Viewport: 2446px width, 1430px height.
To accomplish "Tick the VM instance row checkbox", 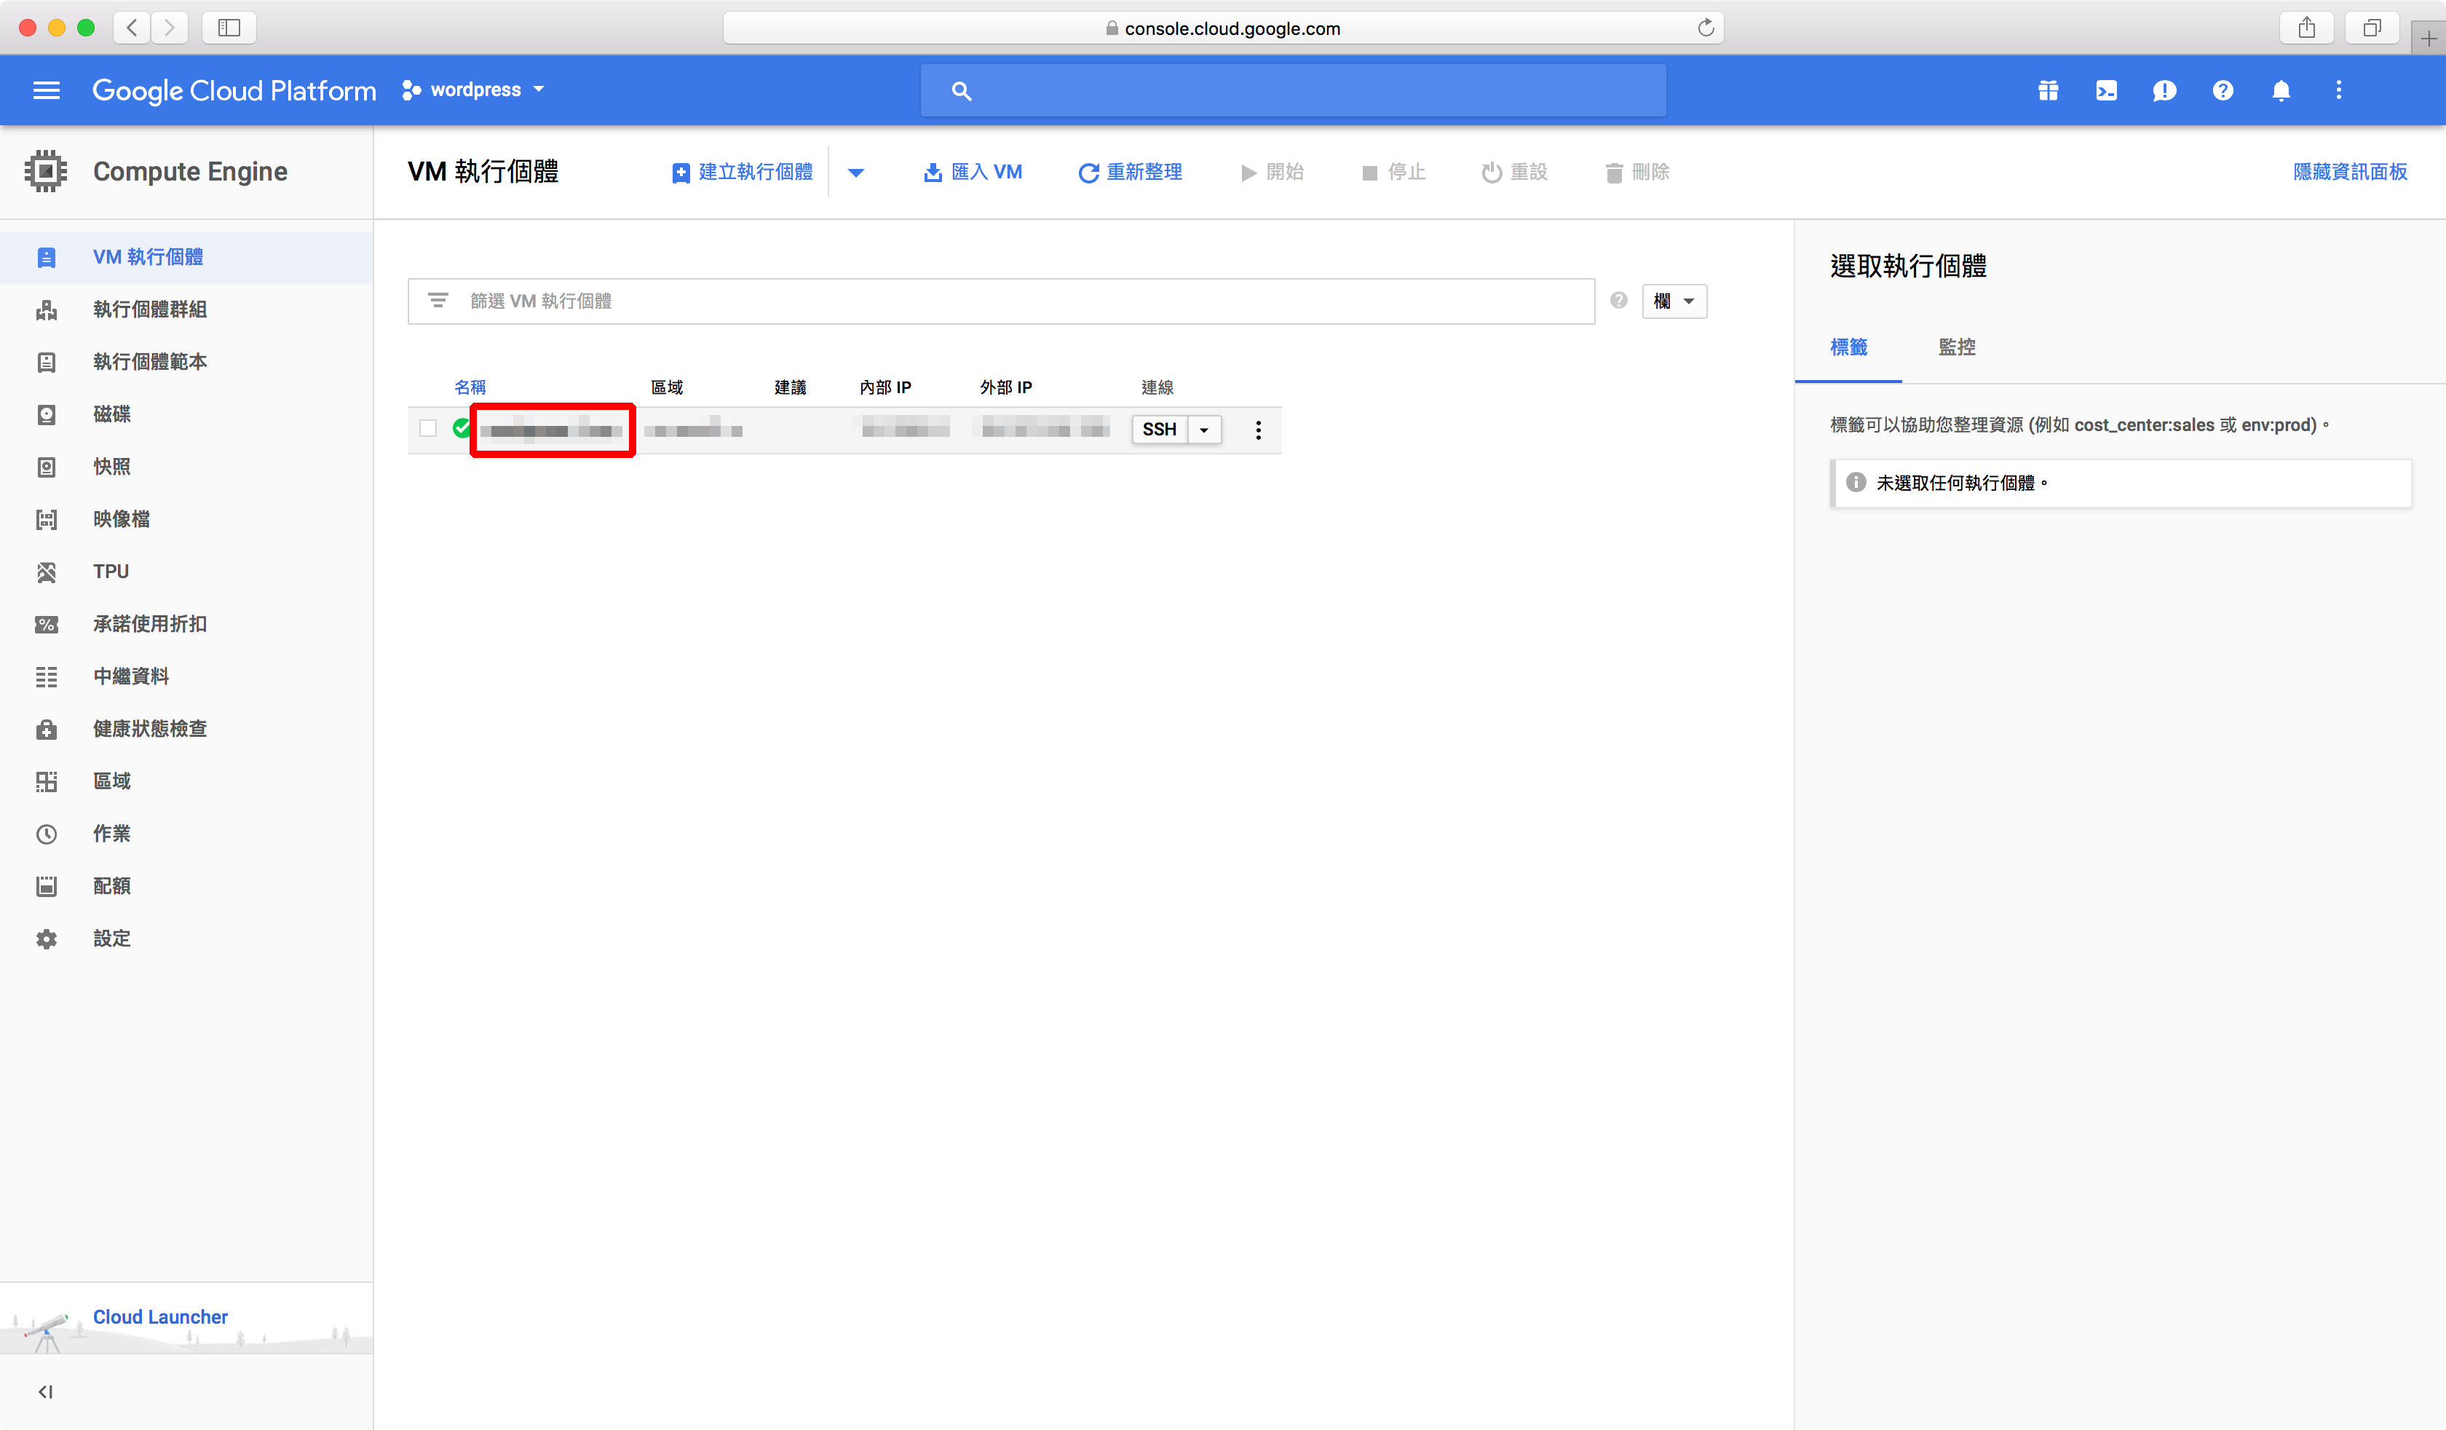I will (x=427, y=428).
